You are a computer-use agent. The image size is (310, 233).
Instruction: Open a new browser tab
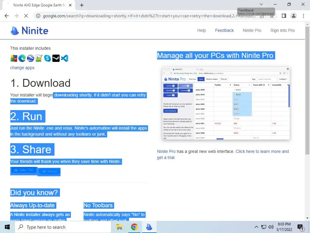pyautogui.click(x=82, y=5)
